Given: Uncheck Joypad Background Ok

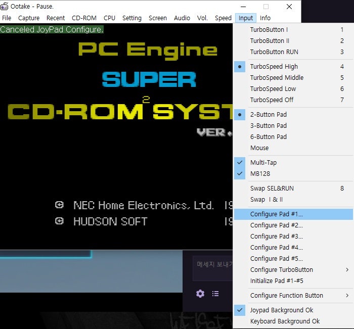Looking at the screenshot, I should pyautogui.click(x=293, y=310).
